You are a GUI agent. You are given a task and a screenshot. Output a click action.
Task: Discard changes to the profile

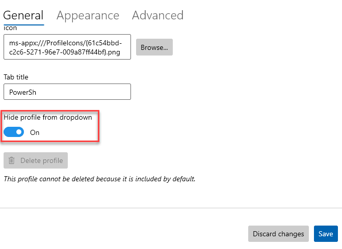pyautogui.click(x=278, y=234)
